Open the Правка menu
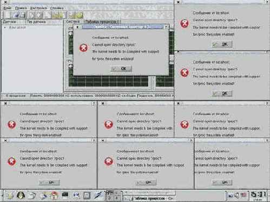This screenshot has width=270, height=202. click(x=21, y=8)
